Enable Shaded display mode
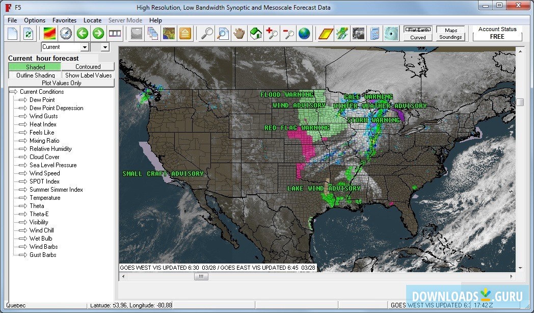534x313 pixels. click(35, 67)
